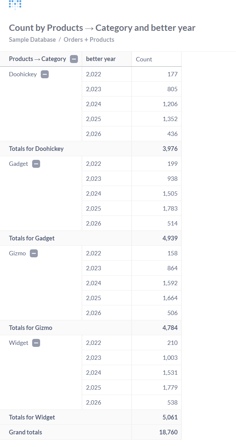The image size is (236, 447).
Task: Collapse the Doohickey category group
Action: pos(45,74)
